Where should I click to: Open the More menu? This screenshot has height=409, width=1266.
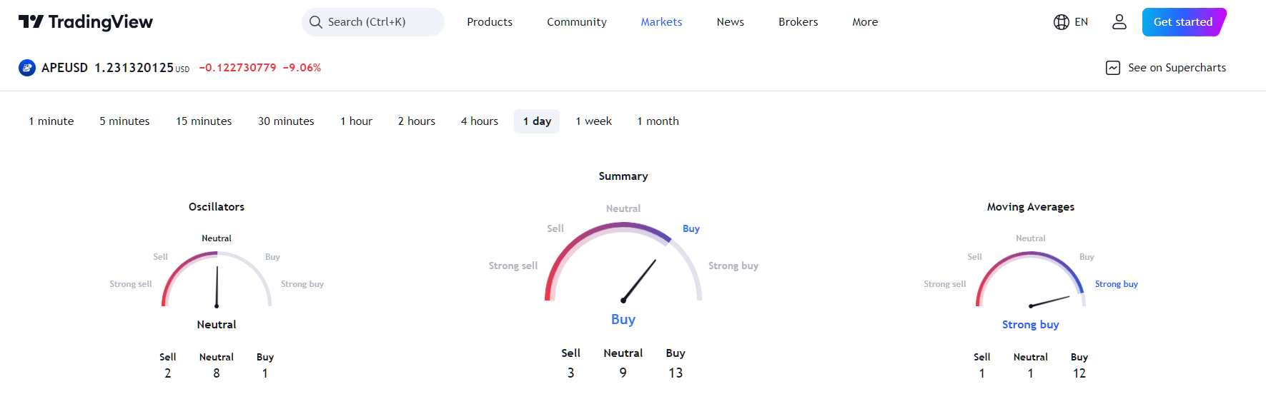click(x=865, y=22)
